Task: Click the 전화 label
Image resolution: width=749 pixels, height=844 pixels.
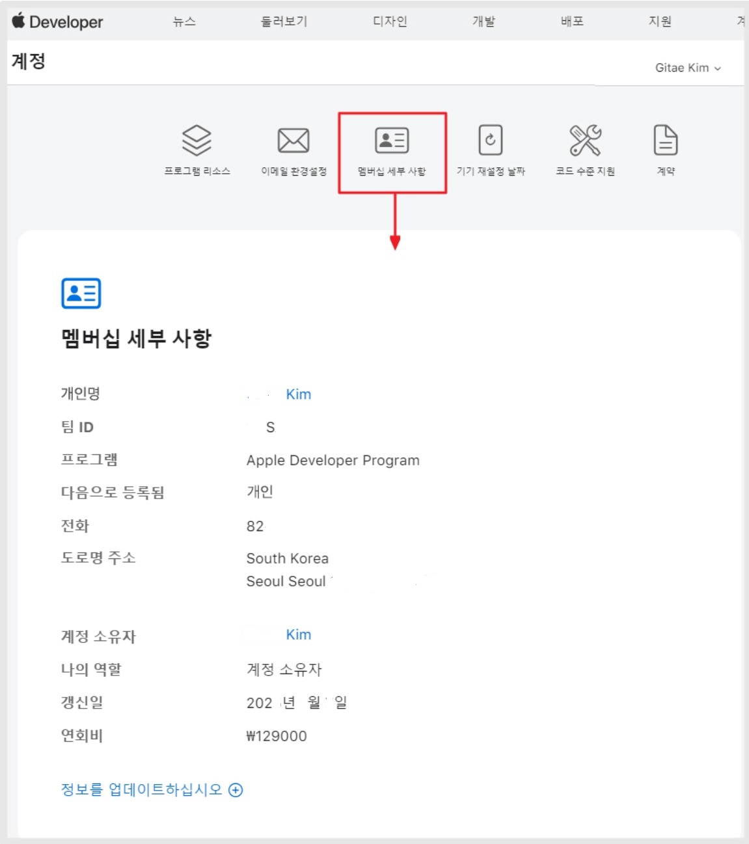Action: click(x=75, y=526)
